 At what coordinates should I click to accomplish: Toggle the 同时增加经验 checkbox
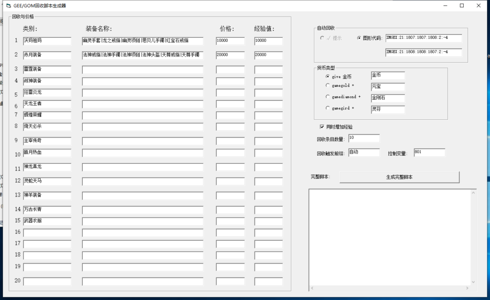(x=322, y=127)
